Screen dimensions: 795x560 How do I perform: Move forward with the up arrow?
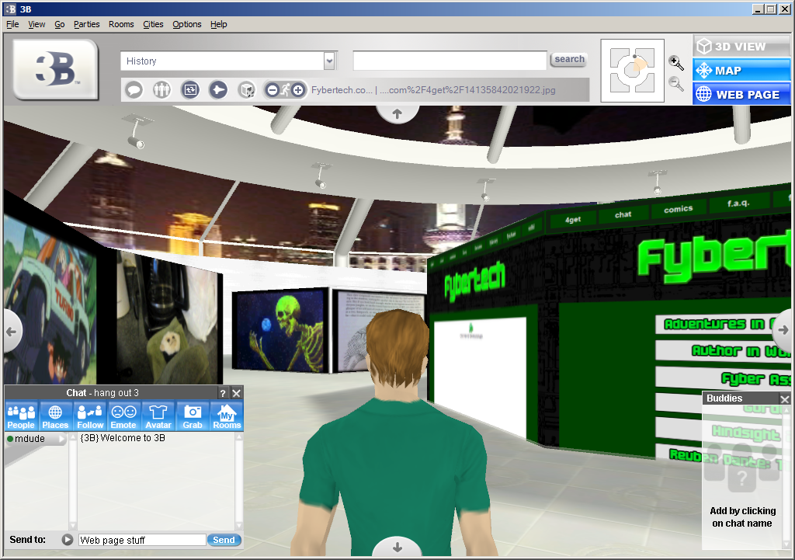pos(397,114)
